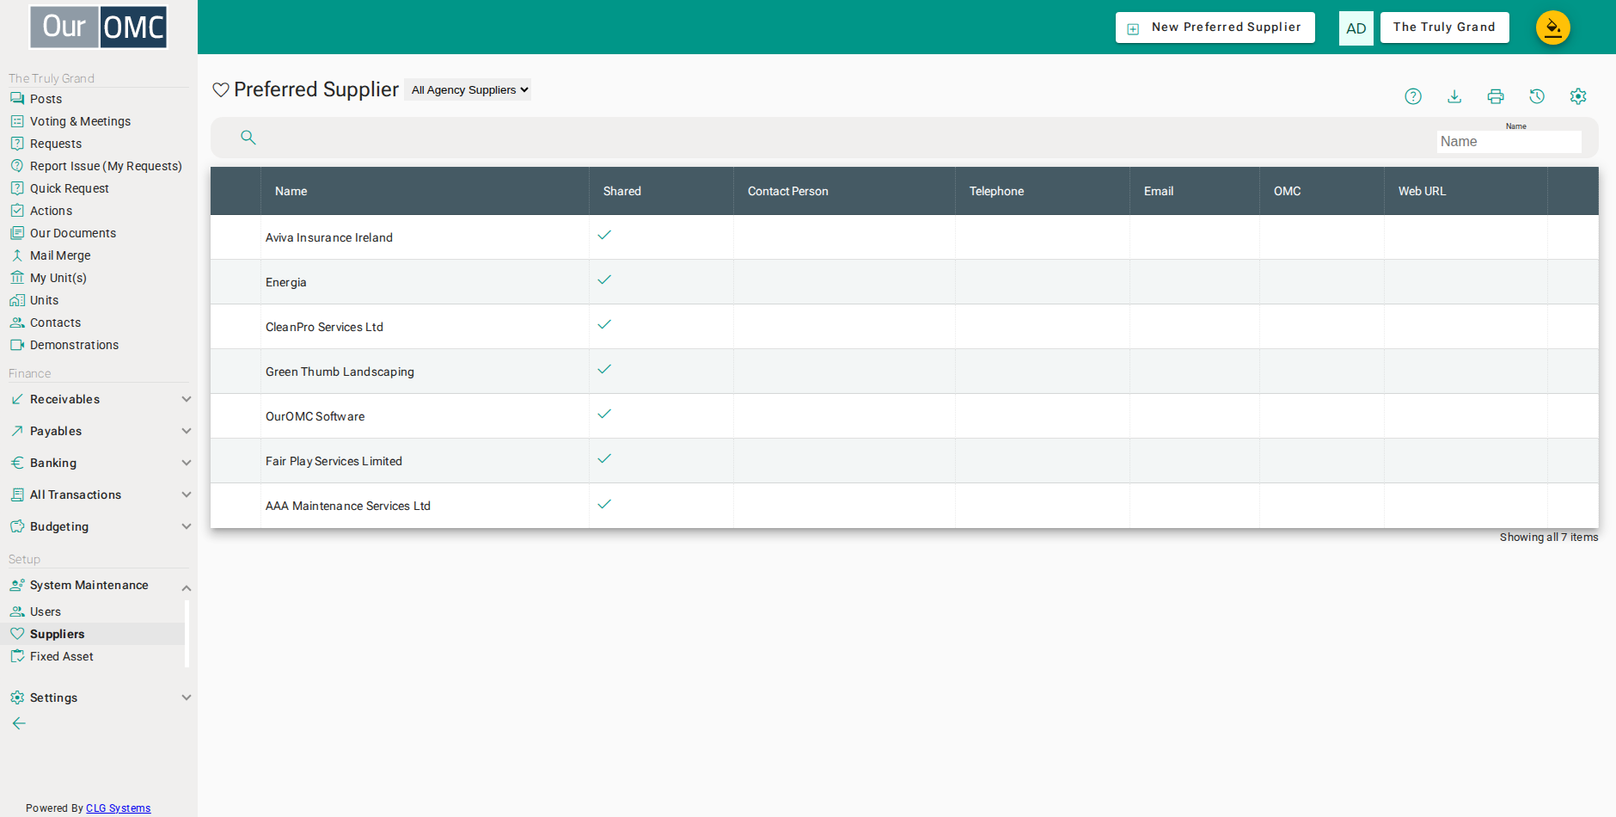The height and width of the screenshot is (817, 1616).
Task: Click the Budgeting piggy bank icon
Action: click(x=17, y=526)
